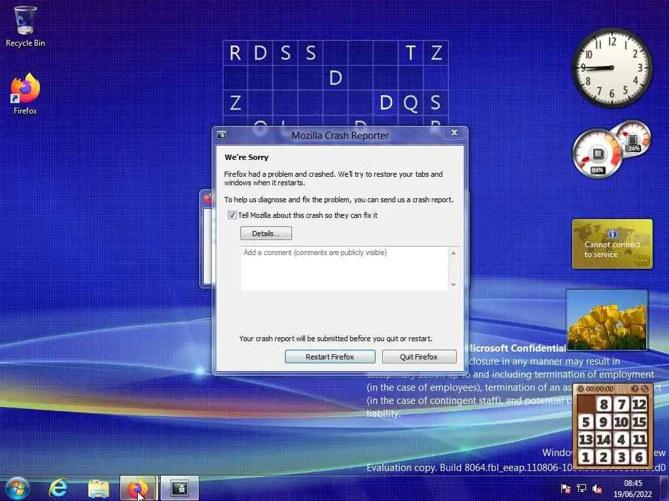Screen dimensions: 669x501
Task: Click puzzle tile 13
Action: [x=586, y=439]
